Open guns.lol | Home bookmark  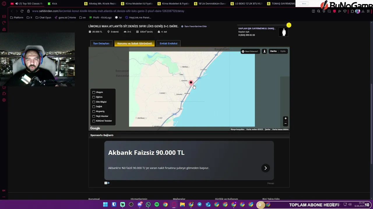tap(65, 17)
